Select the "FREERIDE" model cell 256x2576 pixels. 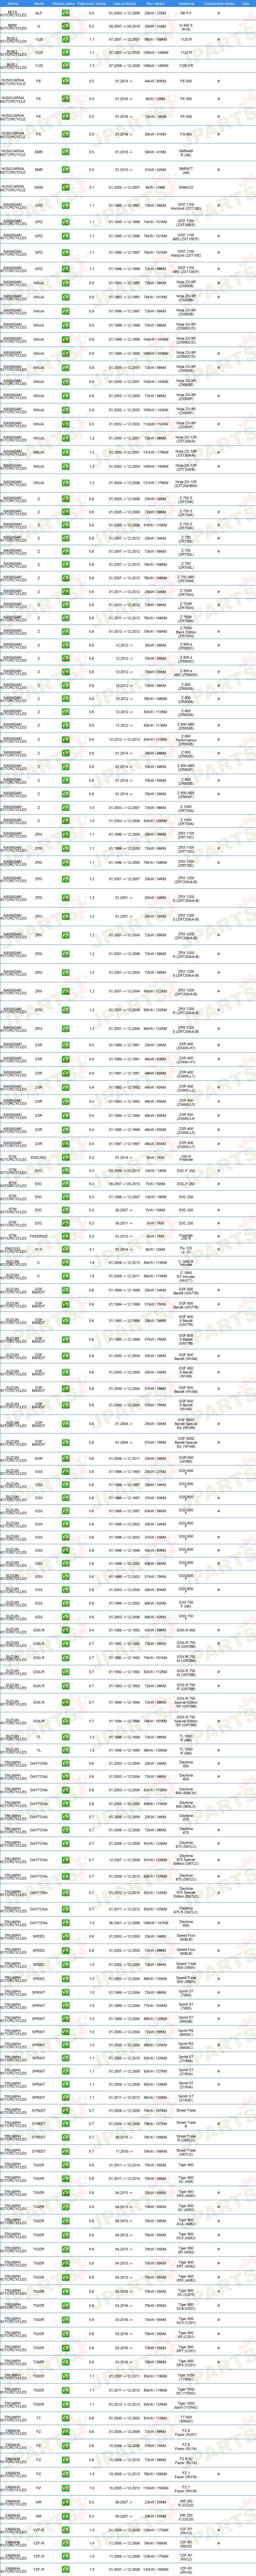pyautogui.click(x=39, y=1236)
